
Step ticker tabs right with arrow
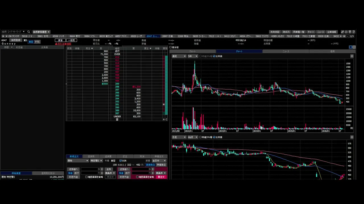pos(341,36)
